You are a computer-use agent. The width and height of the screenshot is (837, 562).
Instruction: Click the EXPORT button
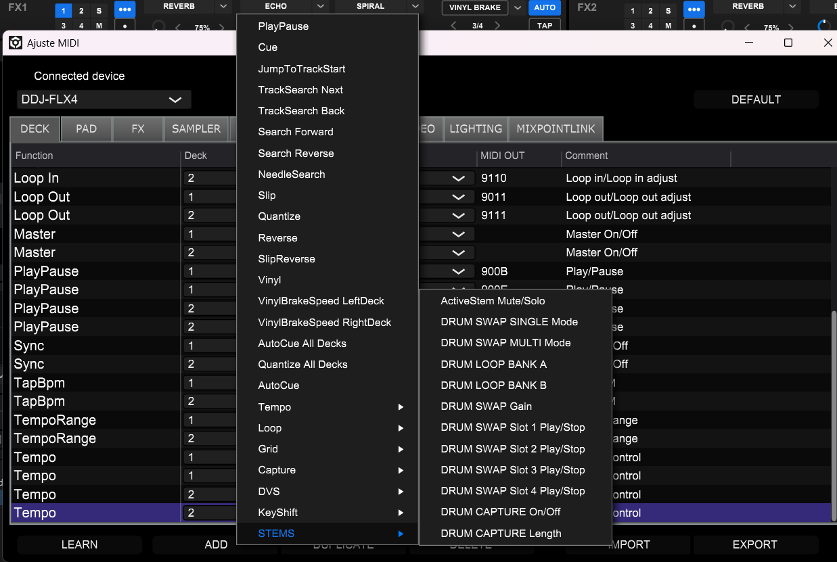(x=755, y=544)
